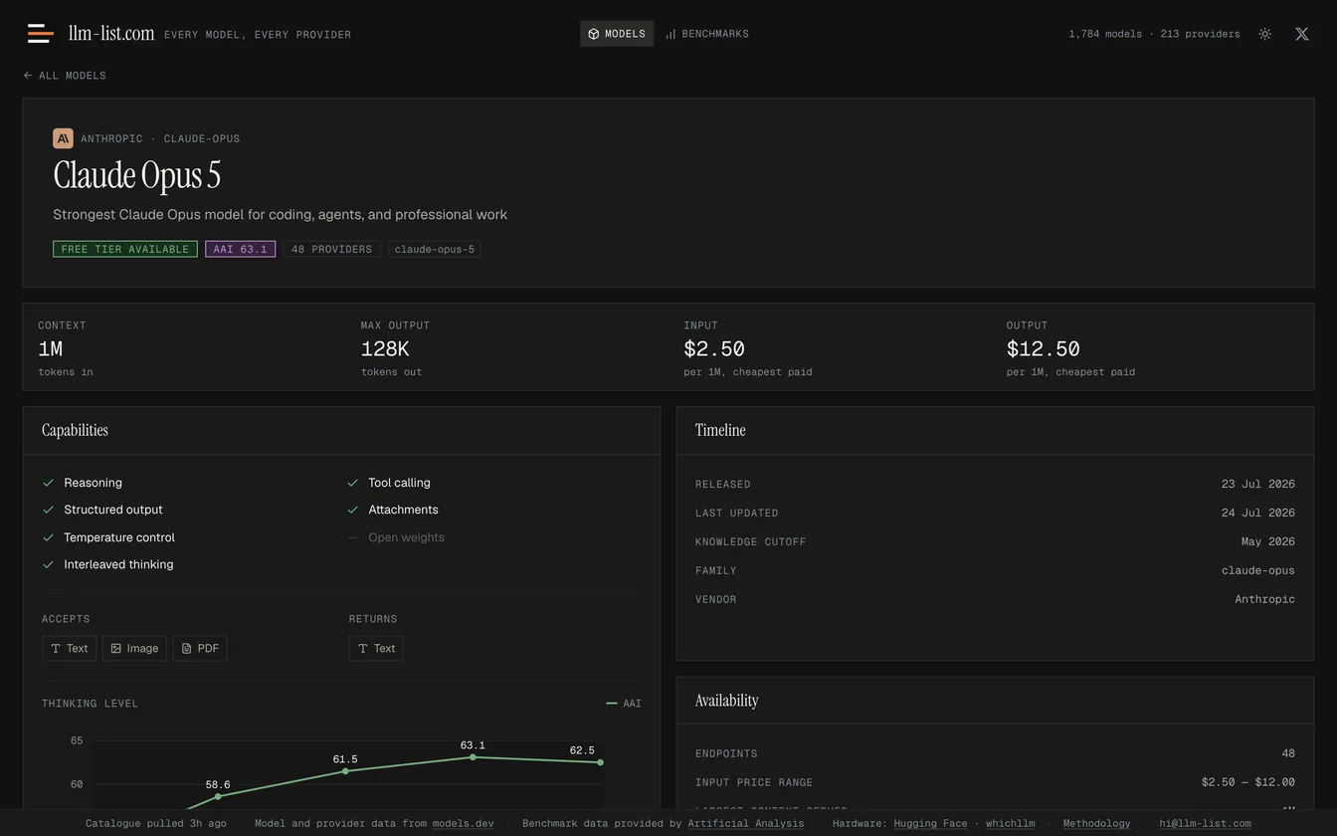
Task: Click the Timeline panel heading
Action: (720, 431)
